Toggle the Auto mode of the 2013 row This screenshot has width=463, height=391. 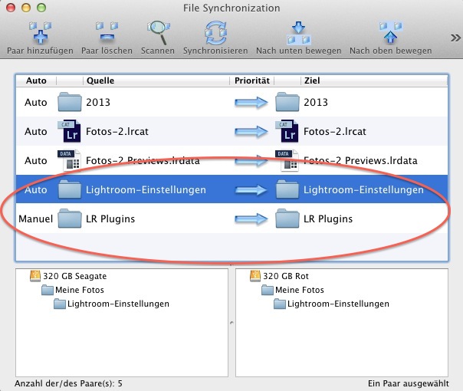coord(36,102)
